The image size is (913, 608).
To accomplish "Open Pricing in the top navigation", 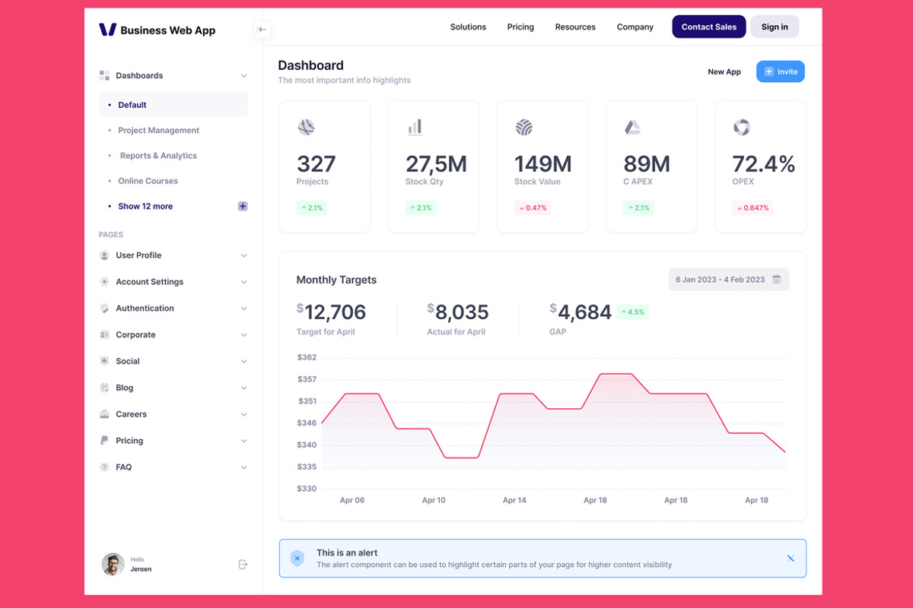I will tap(520, 27).
